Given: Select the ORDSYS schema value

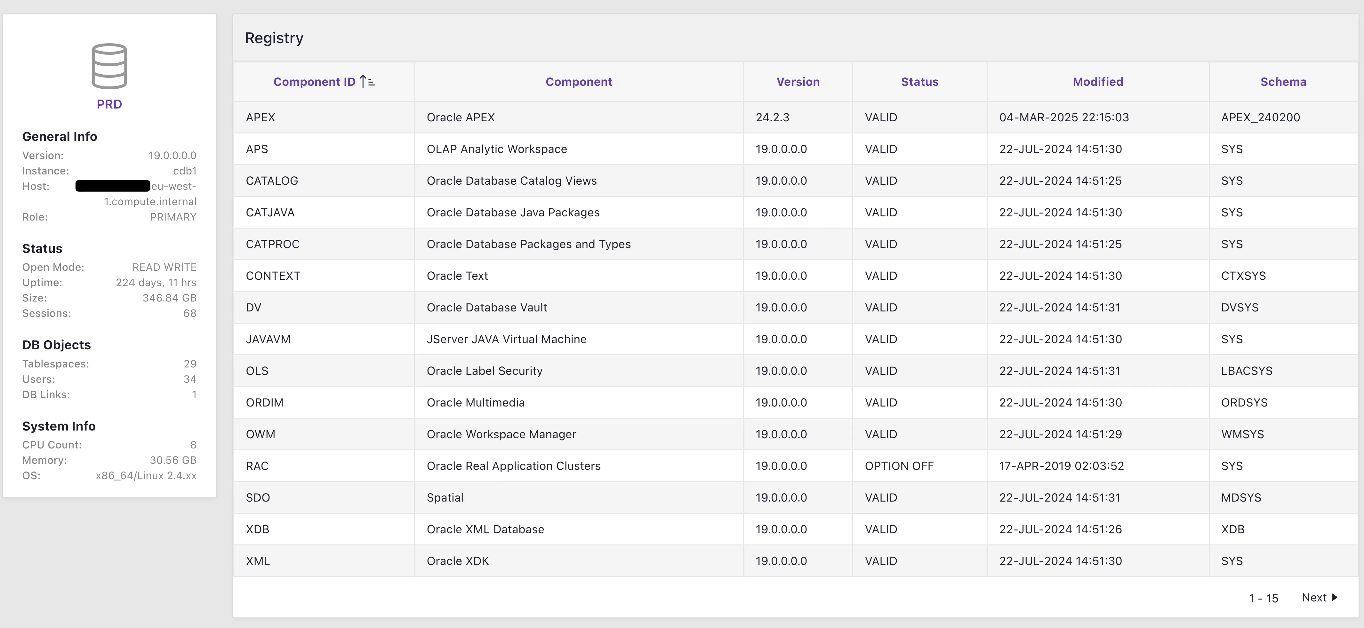Looking at the screenshot, I should click(x=1244, y=402).
